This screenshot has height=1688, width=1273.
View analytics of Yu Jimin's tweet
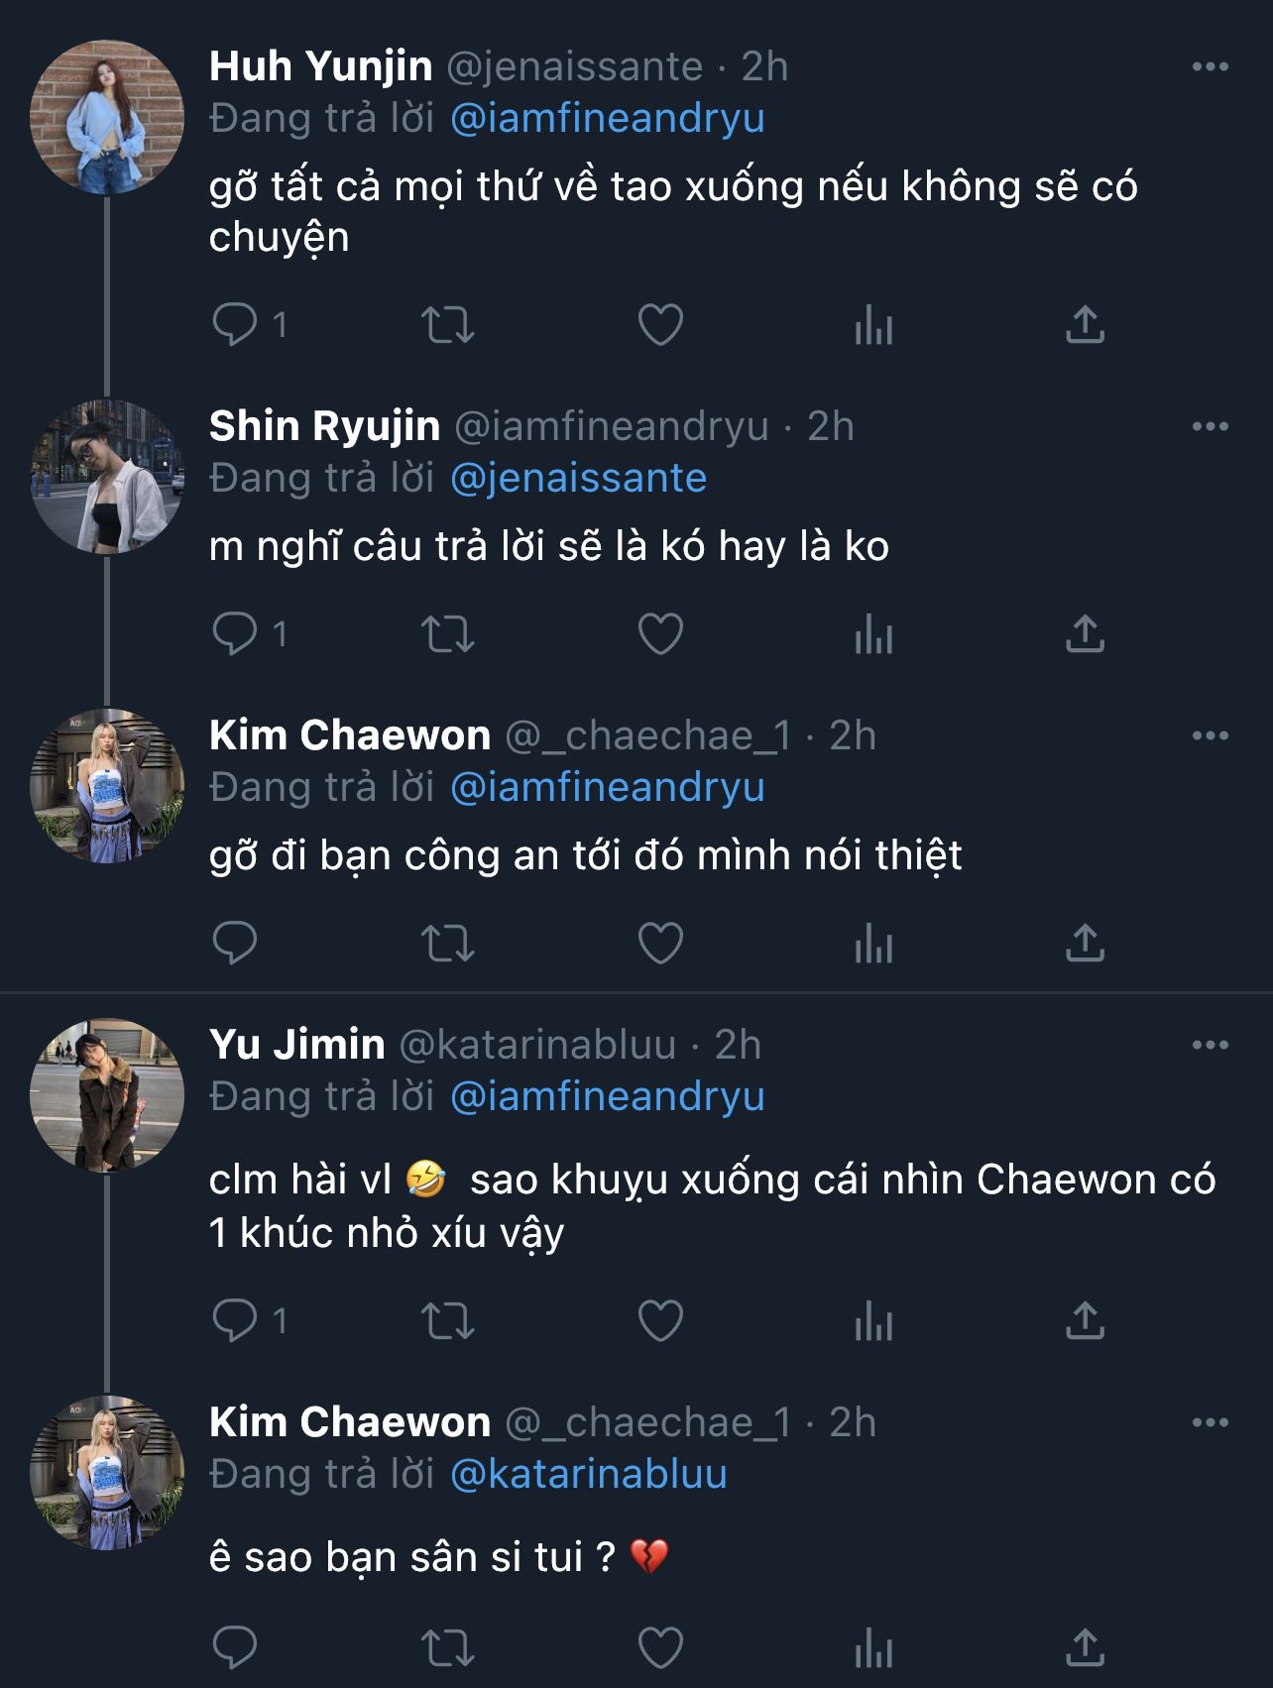tap(873, 1320)
